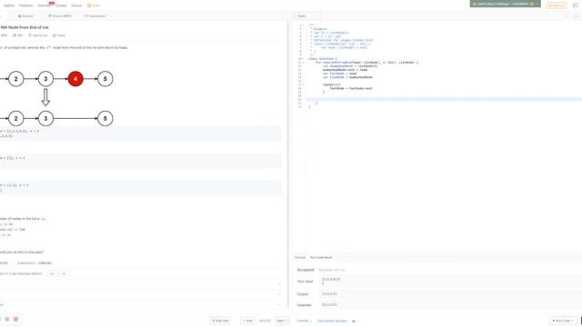582x327 pixels.
Task: Click the red stop recording icon
Action: 16,319
